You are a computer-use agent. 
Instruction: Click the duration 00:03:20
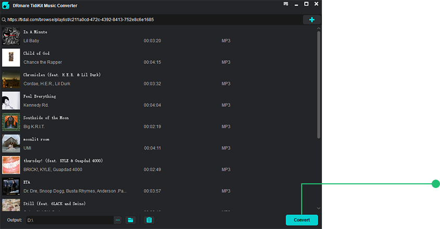tap(152, 41)
